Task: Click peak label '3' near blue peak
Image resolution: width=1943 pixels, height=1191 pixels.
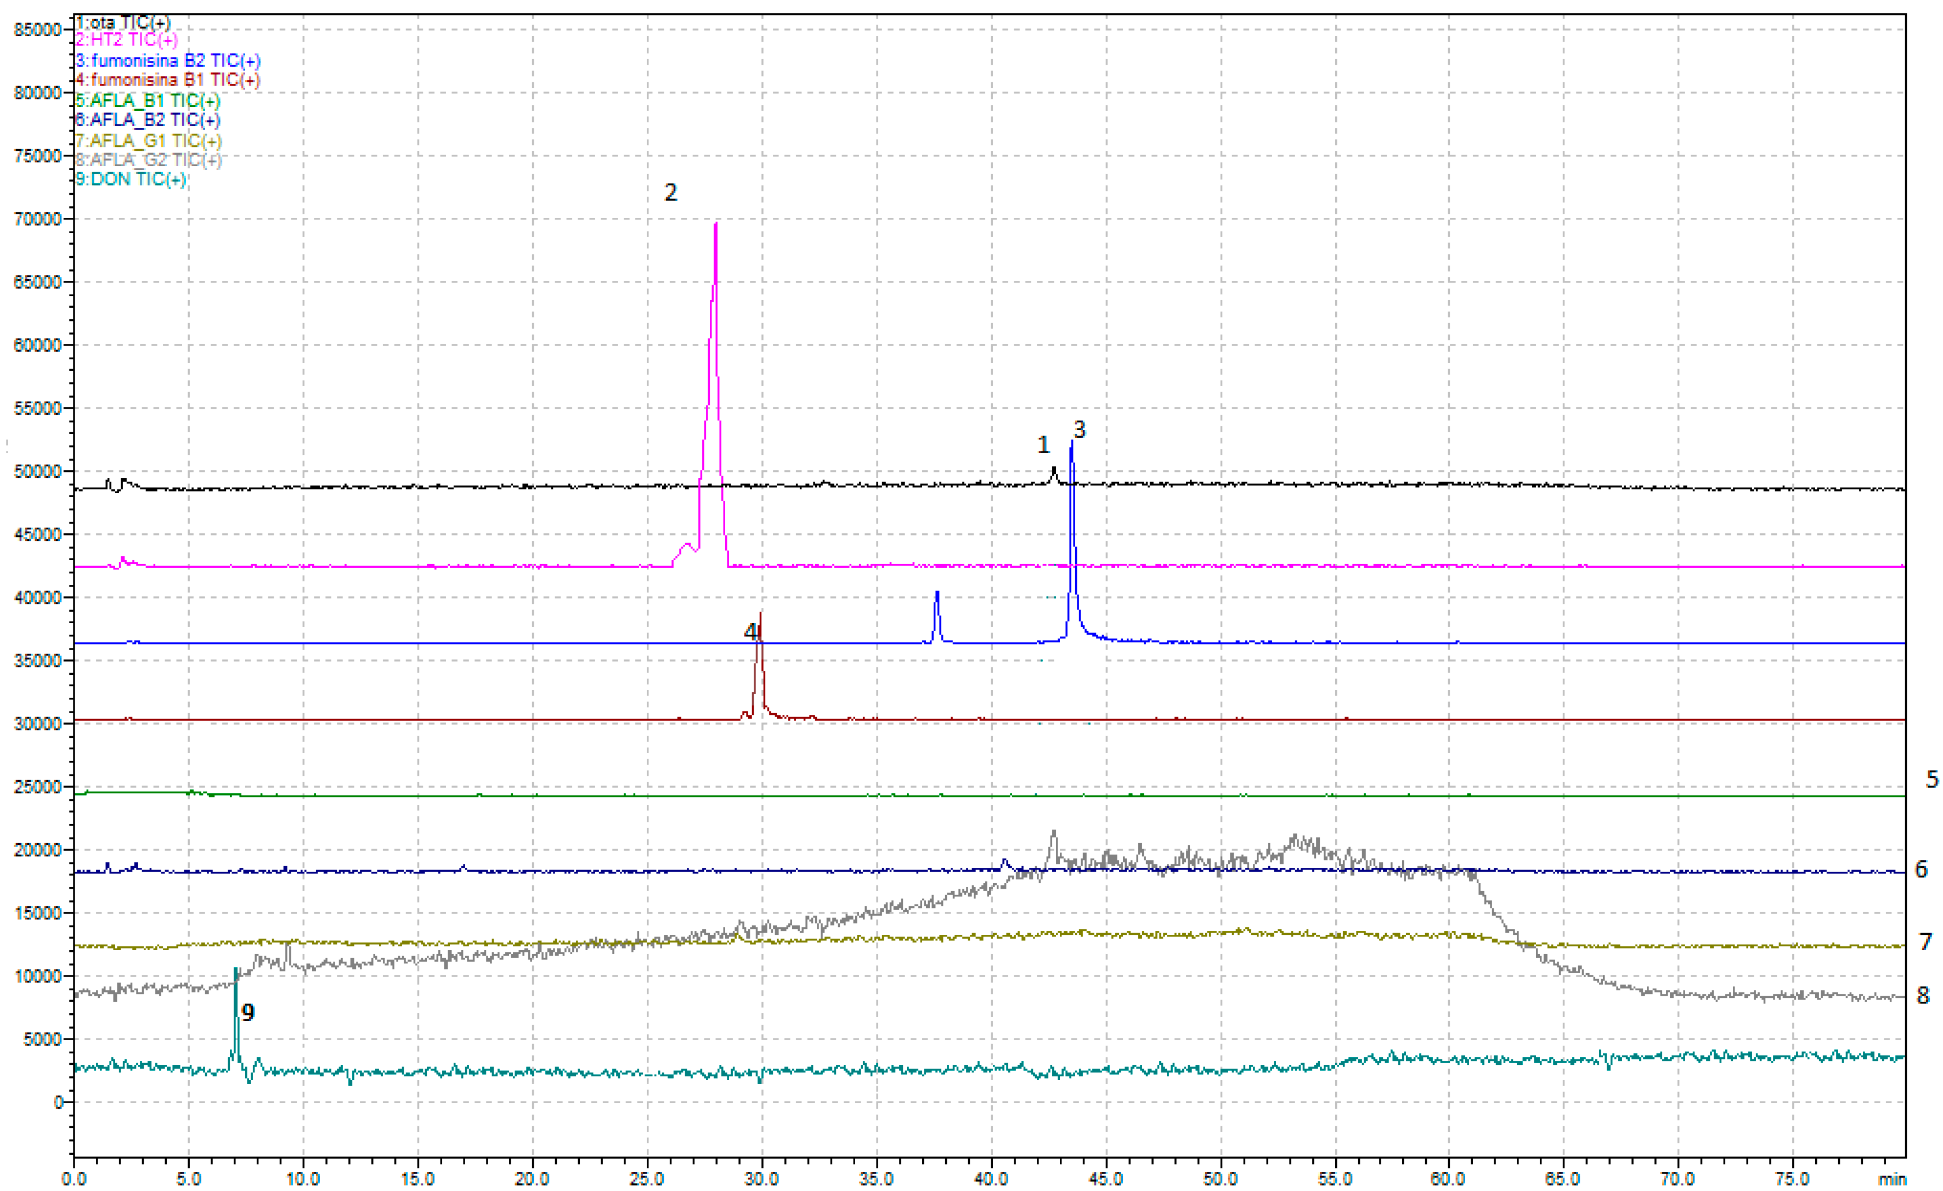Action: tap(1080, 430)
